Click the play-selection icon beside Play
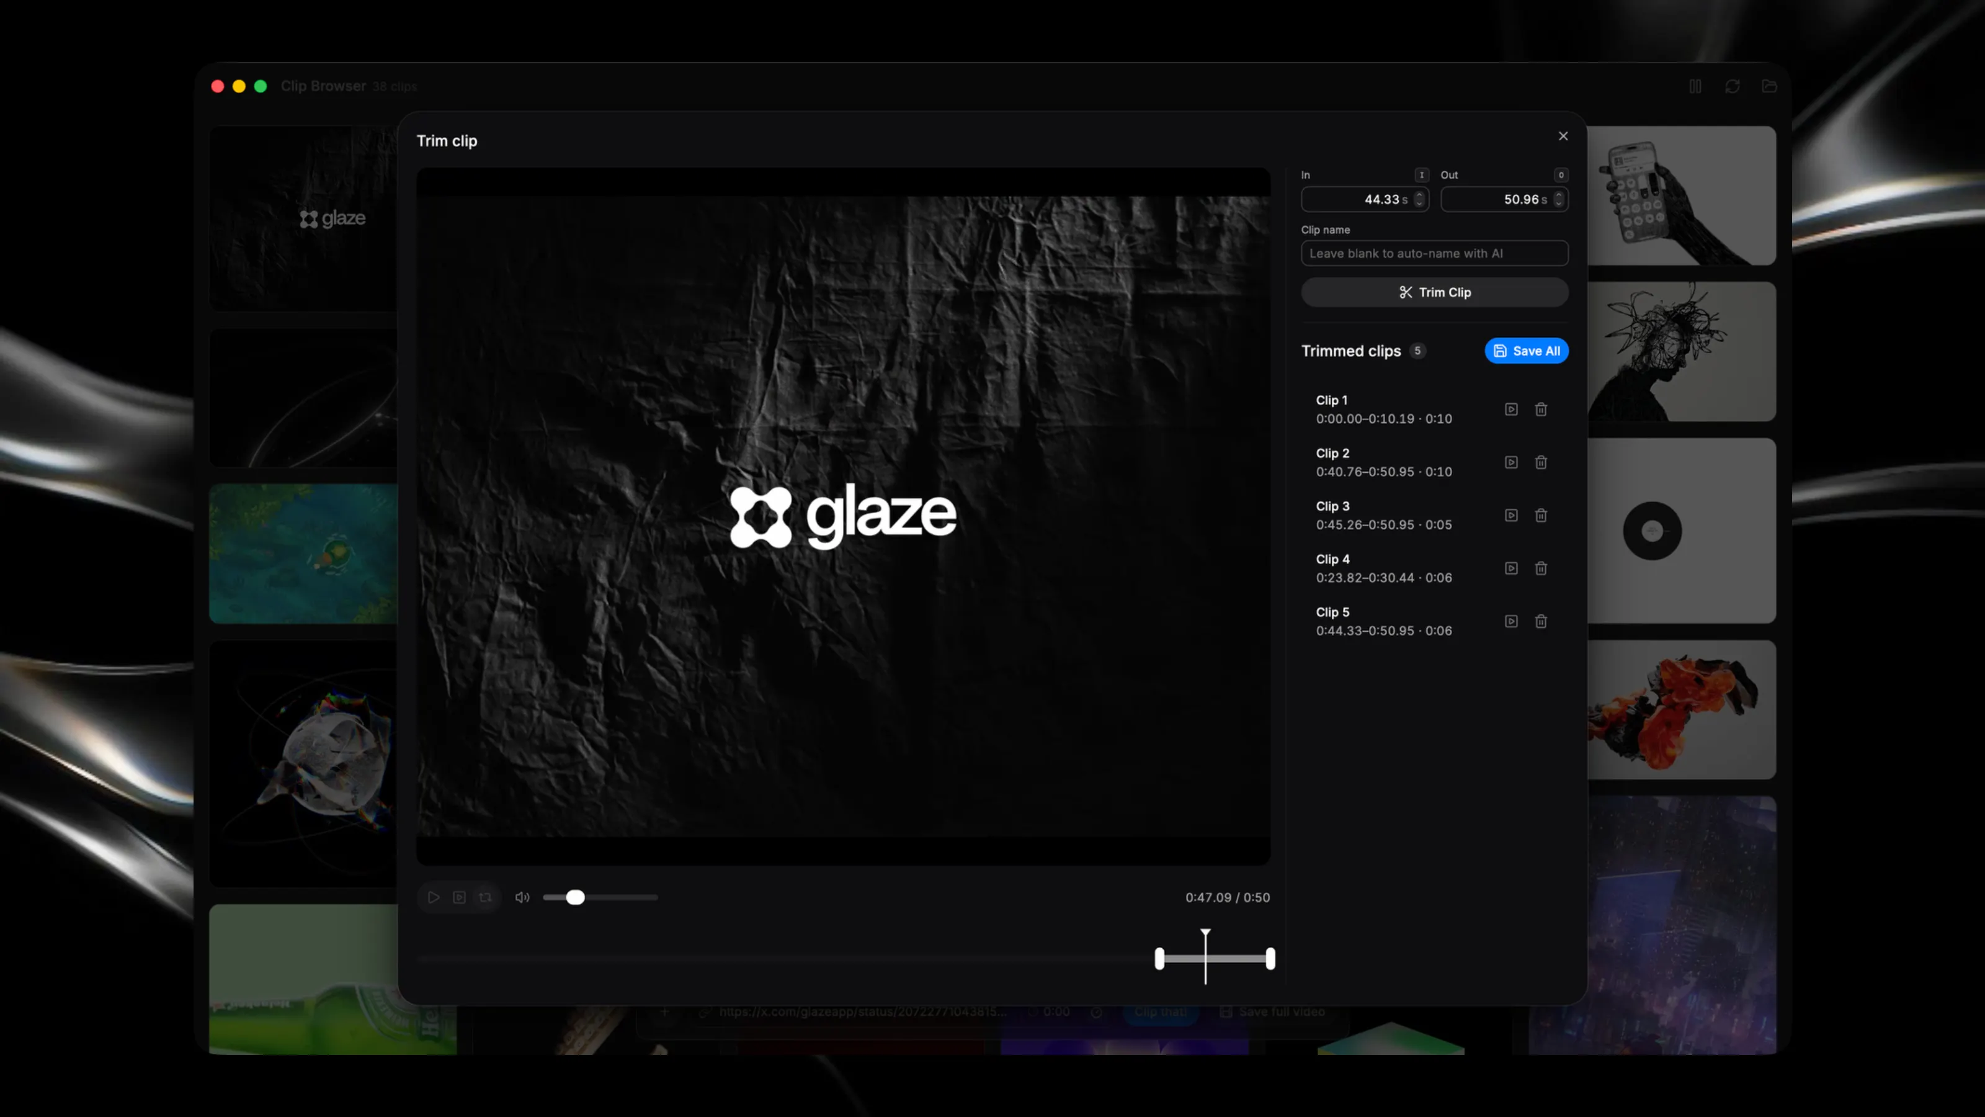 459,897
